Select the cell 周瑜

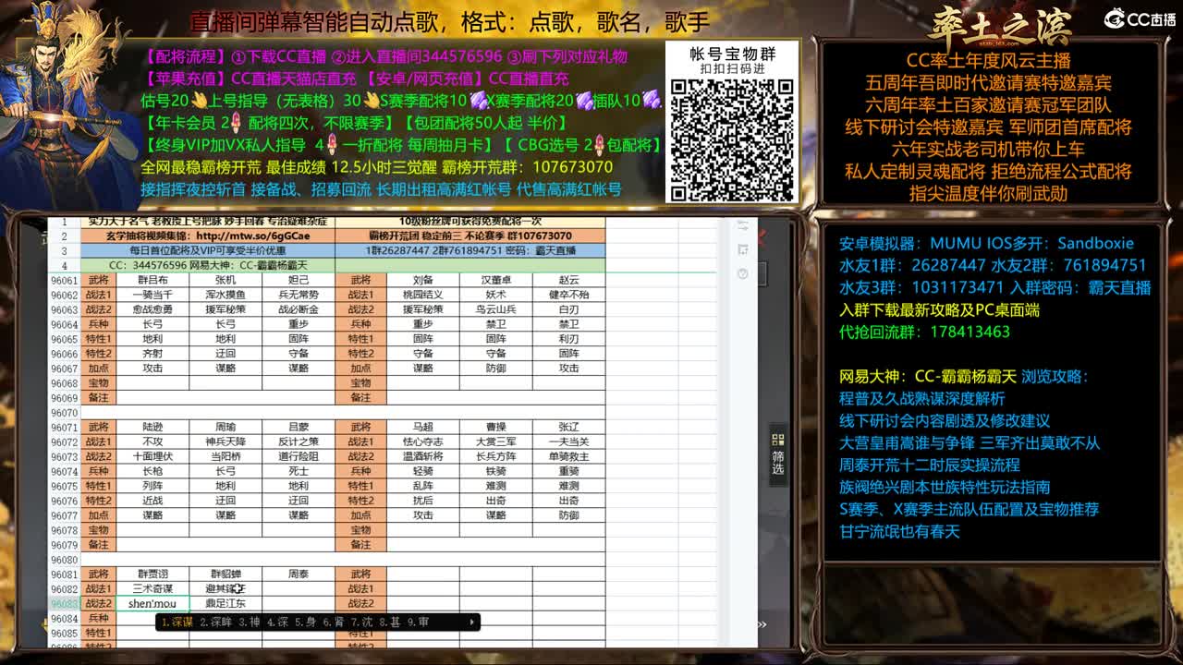226,428
